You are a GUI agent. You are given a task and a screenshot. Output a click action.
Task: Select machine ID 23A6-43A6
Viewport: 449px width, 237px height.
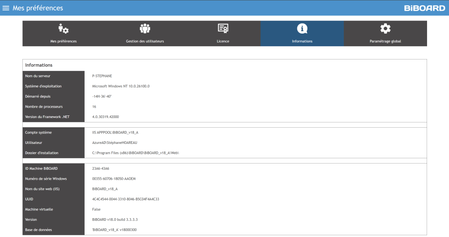pyautogui.click(x=100, y=168)
